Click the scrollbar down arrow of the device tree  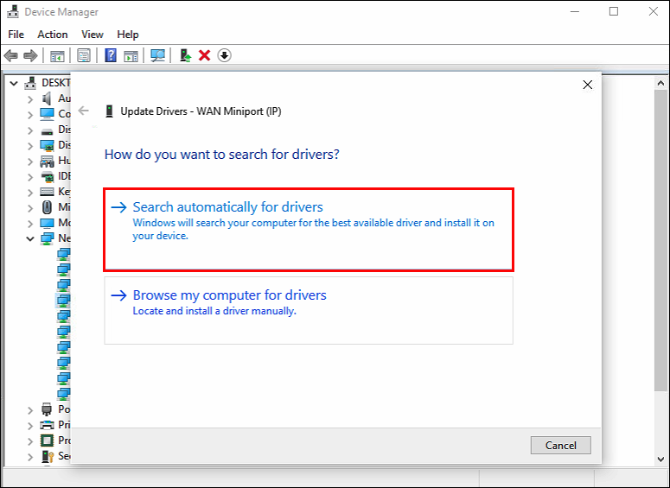point(660,458)
